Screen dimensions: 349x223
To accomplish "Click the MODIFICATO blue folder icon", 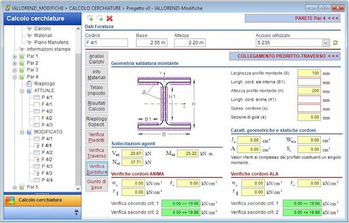I will (29, 132).
